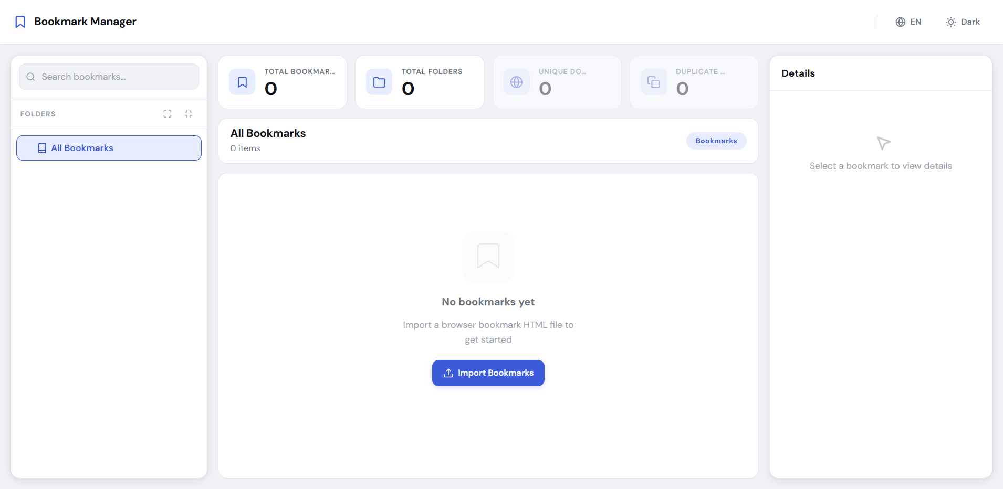Click the Total Bookmarks card icon
1003x489 pixels.
click(242, 82)
